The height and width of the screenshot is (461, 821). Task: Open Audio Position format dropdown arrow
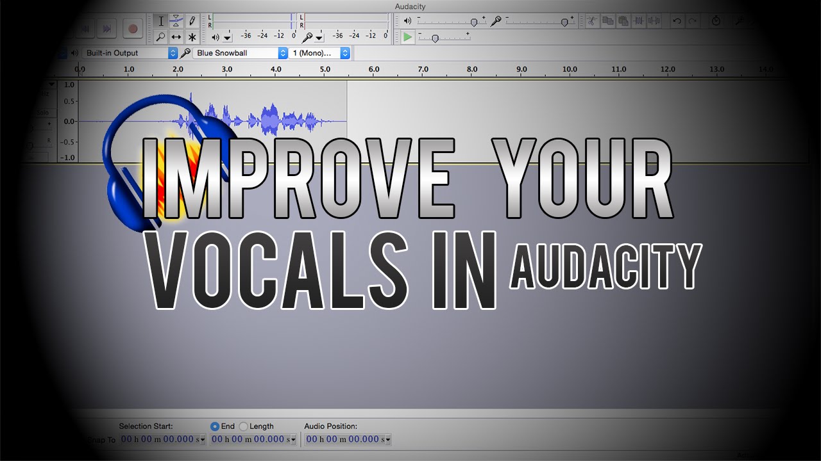pyautogui.click(x=387, y=440)
